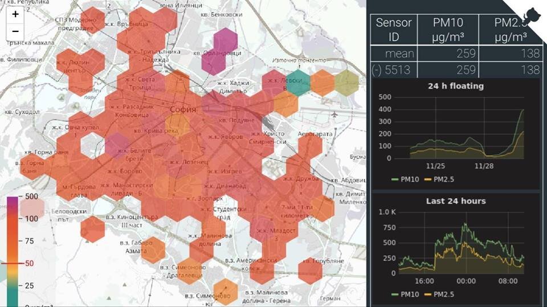
Task: Click the airport plane icon on map
Action: [x=334, y=114]
